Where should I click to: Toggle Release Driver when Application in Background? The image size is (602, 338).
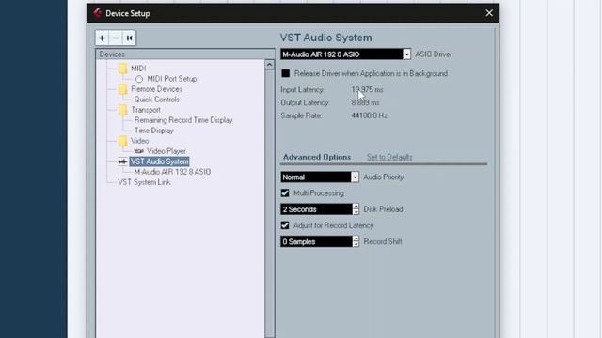coord(285,73)
